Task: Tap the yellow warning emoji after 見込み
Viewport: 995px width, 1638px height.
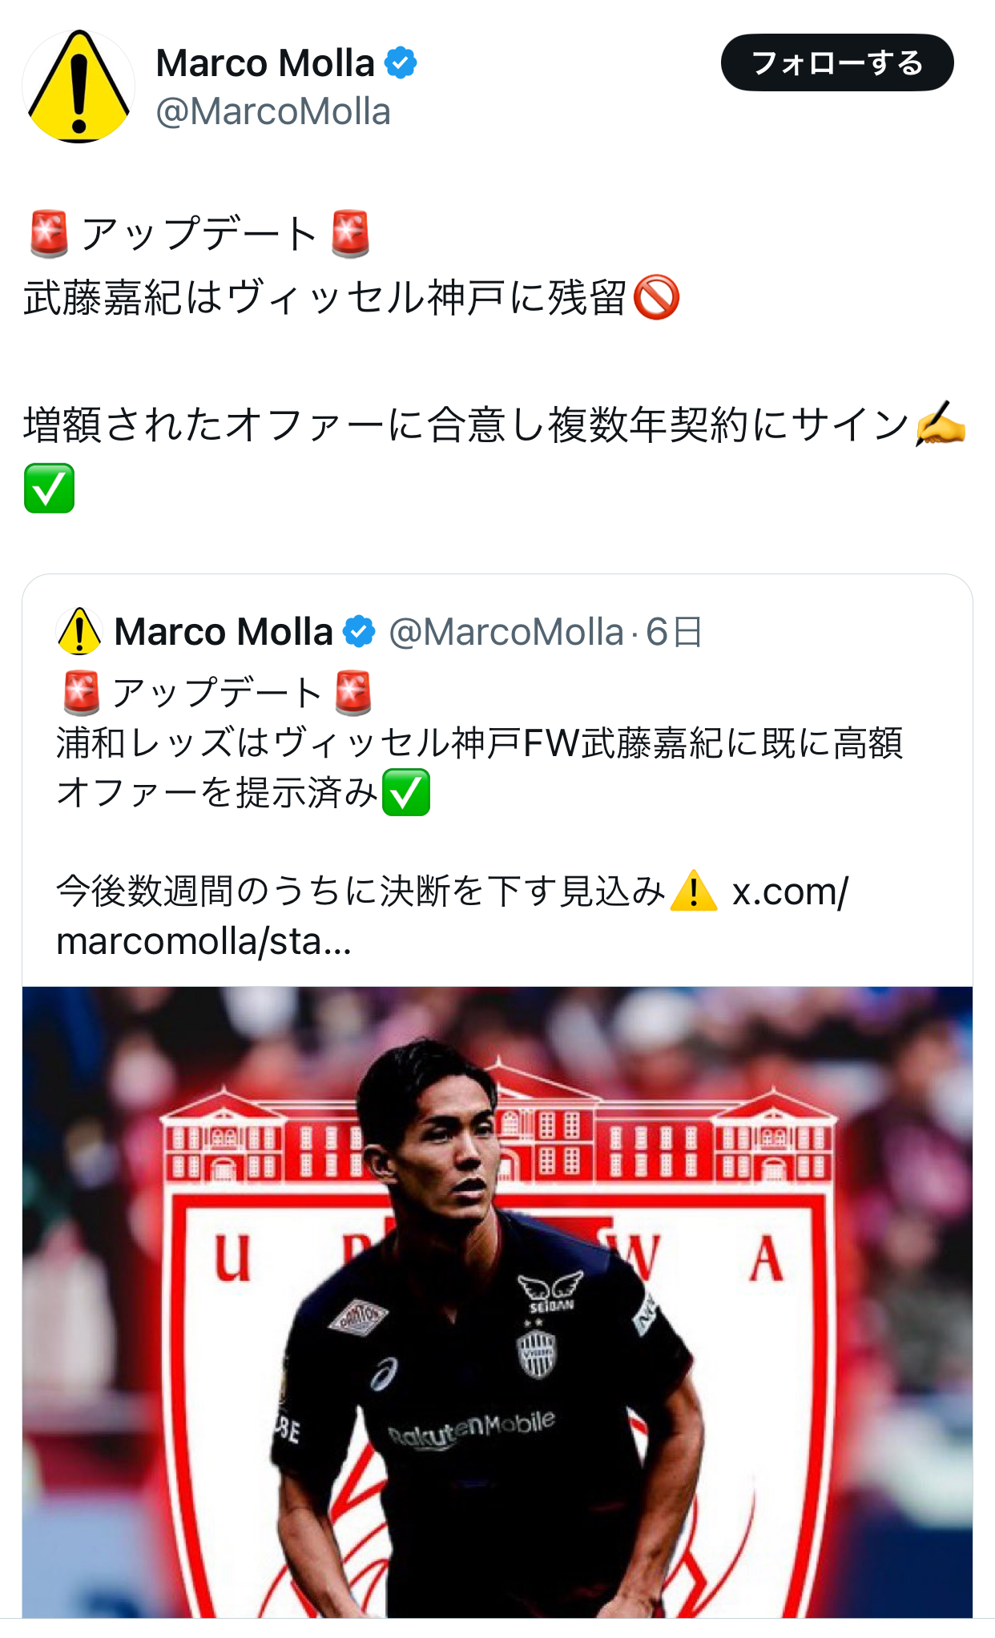Action: (694, 891)
